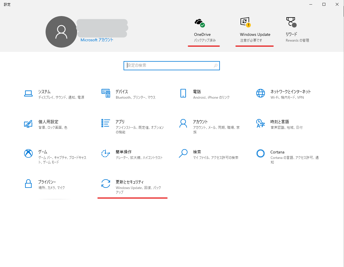Open the Microsoft アカウント link
Viewport: 344px width, 267px height.
tap(97, 40)
